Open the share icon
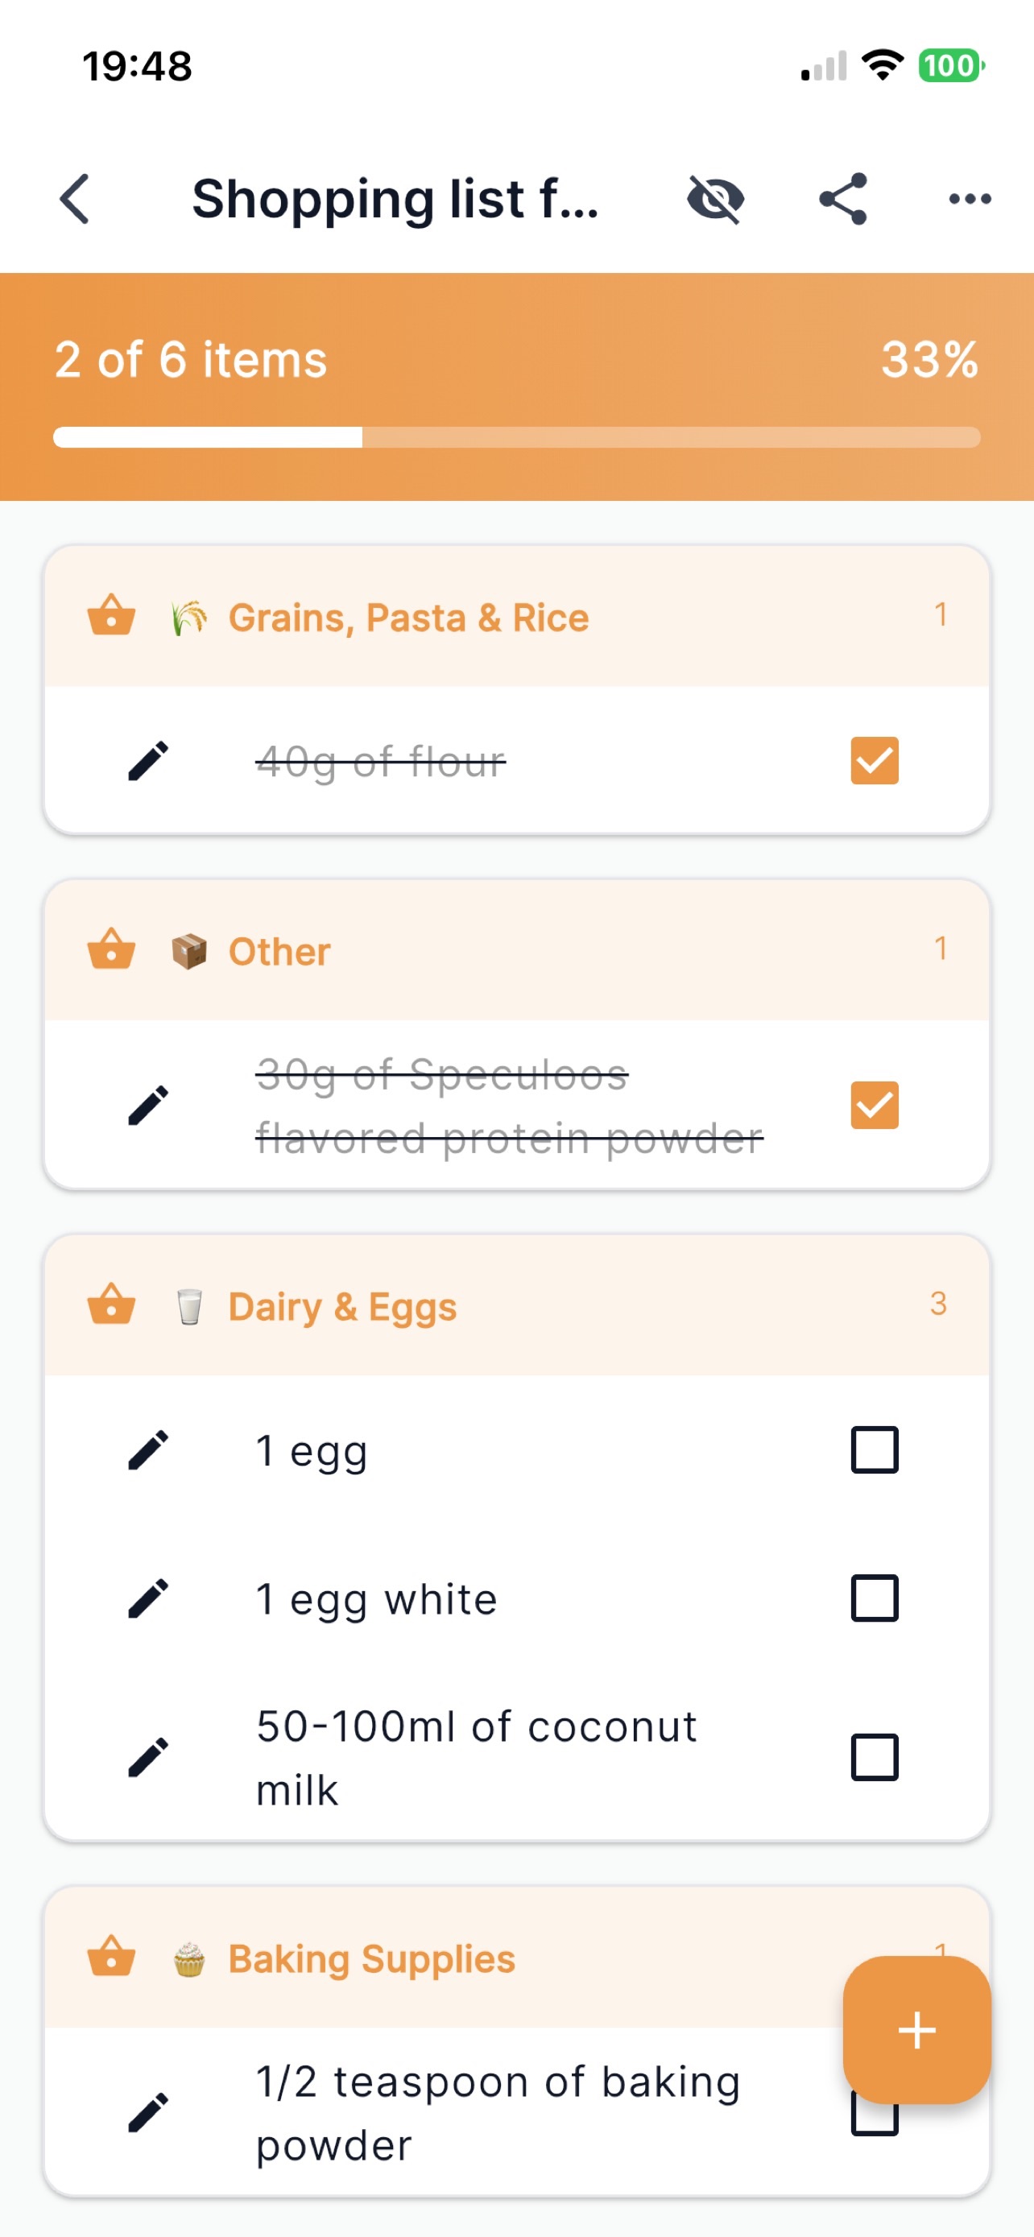Image resolution: width=1034 pixels, height=2237 pixels. click(843, 199)
